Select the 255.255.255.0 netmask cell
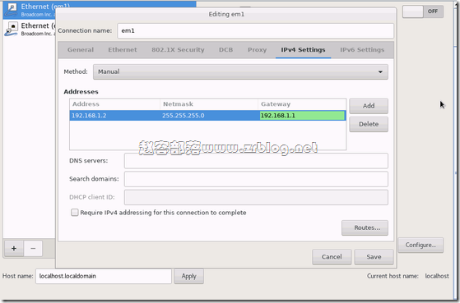Image resolution: width=460 pixels, height=303 pixels. [209, 115]
